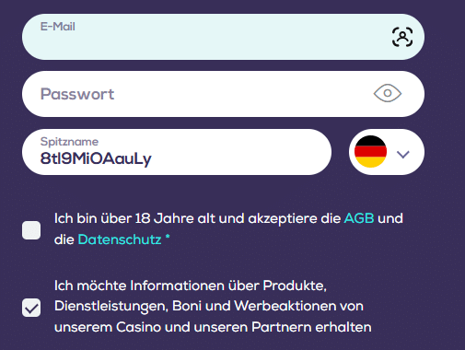Viewport: 465px width, 350px height.
Task: Focus the Passwort input field
Action: [223, 94]
